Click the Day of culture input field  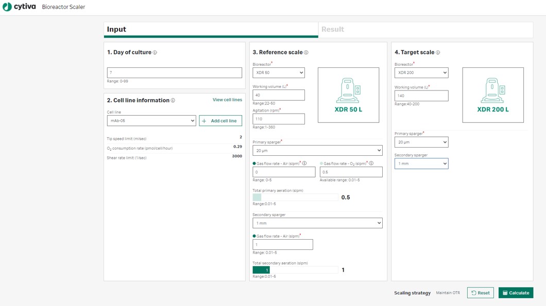(x=174, y=73)
